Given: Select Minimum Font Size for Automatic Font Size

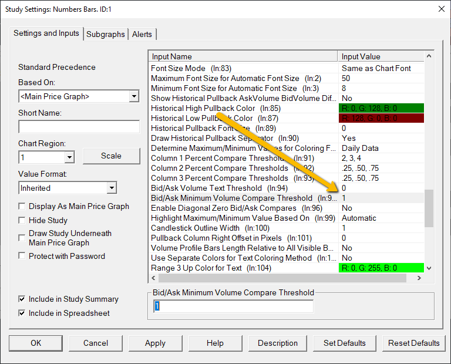Looking at the screenshot, I should point(287,88).
